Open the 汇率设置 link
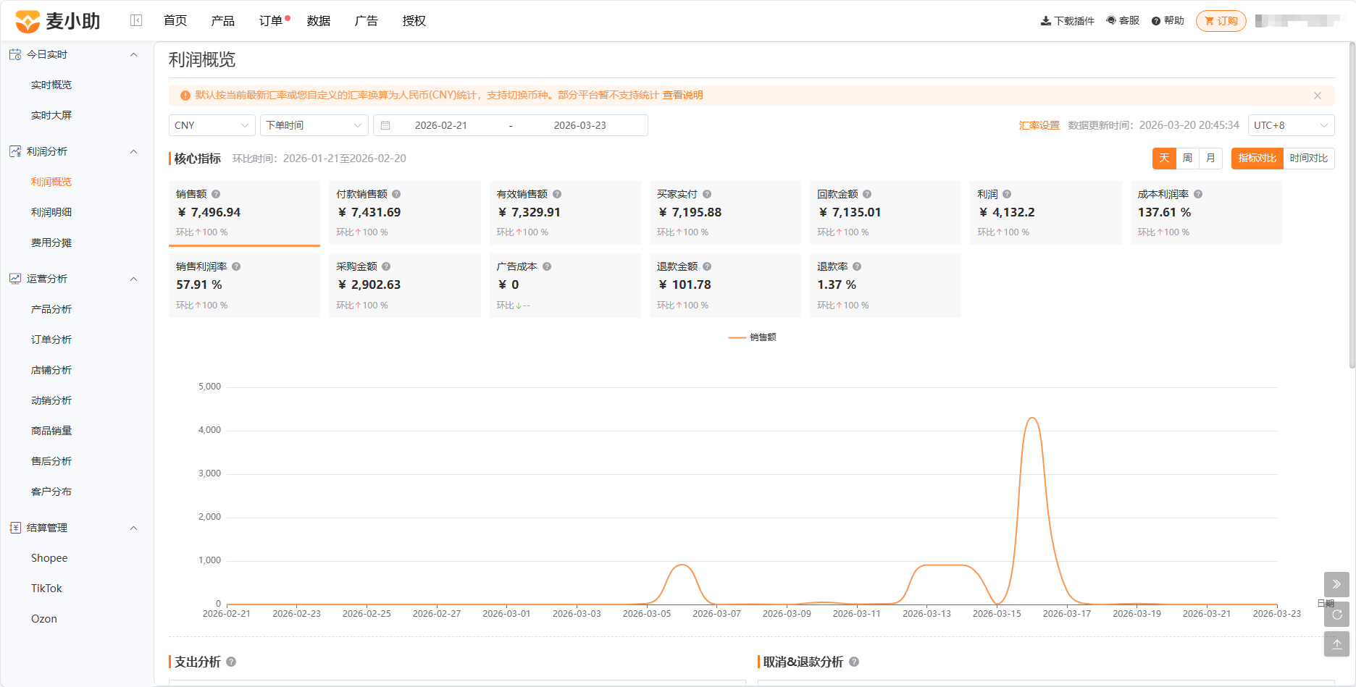The width and height of the screenshot is (1356, 687). point(1039,125)
